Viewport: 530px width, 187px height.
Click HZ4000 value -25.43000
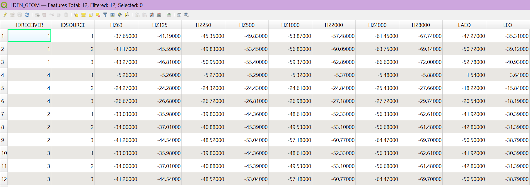(377, 88)
